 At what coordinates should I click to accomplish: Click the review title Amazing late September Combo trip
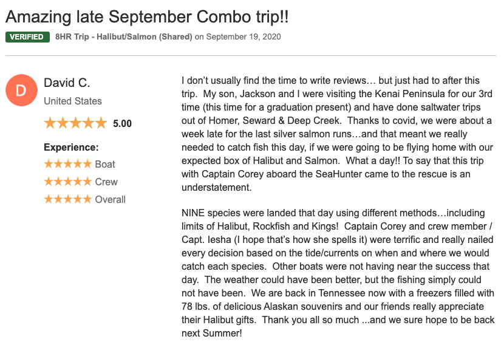click(x=147, y=16)
